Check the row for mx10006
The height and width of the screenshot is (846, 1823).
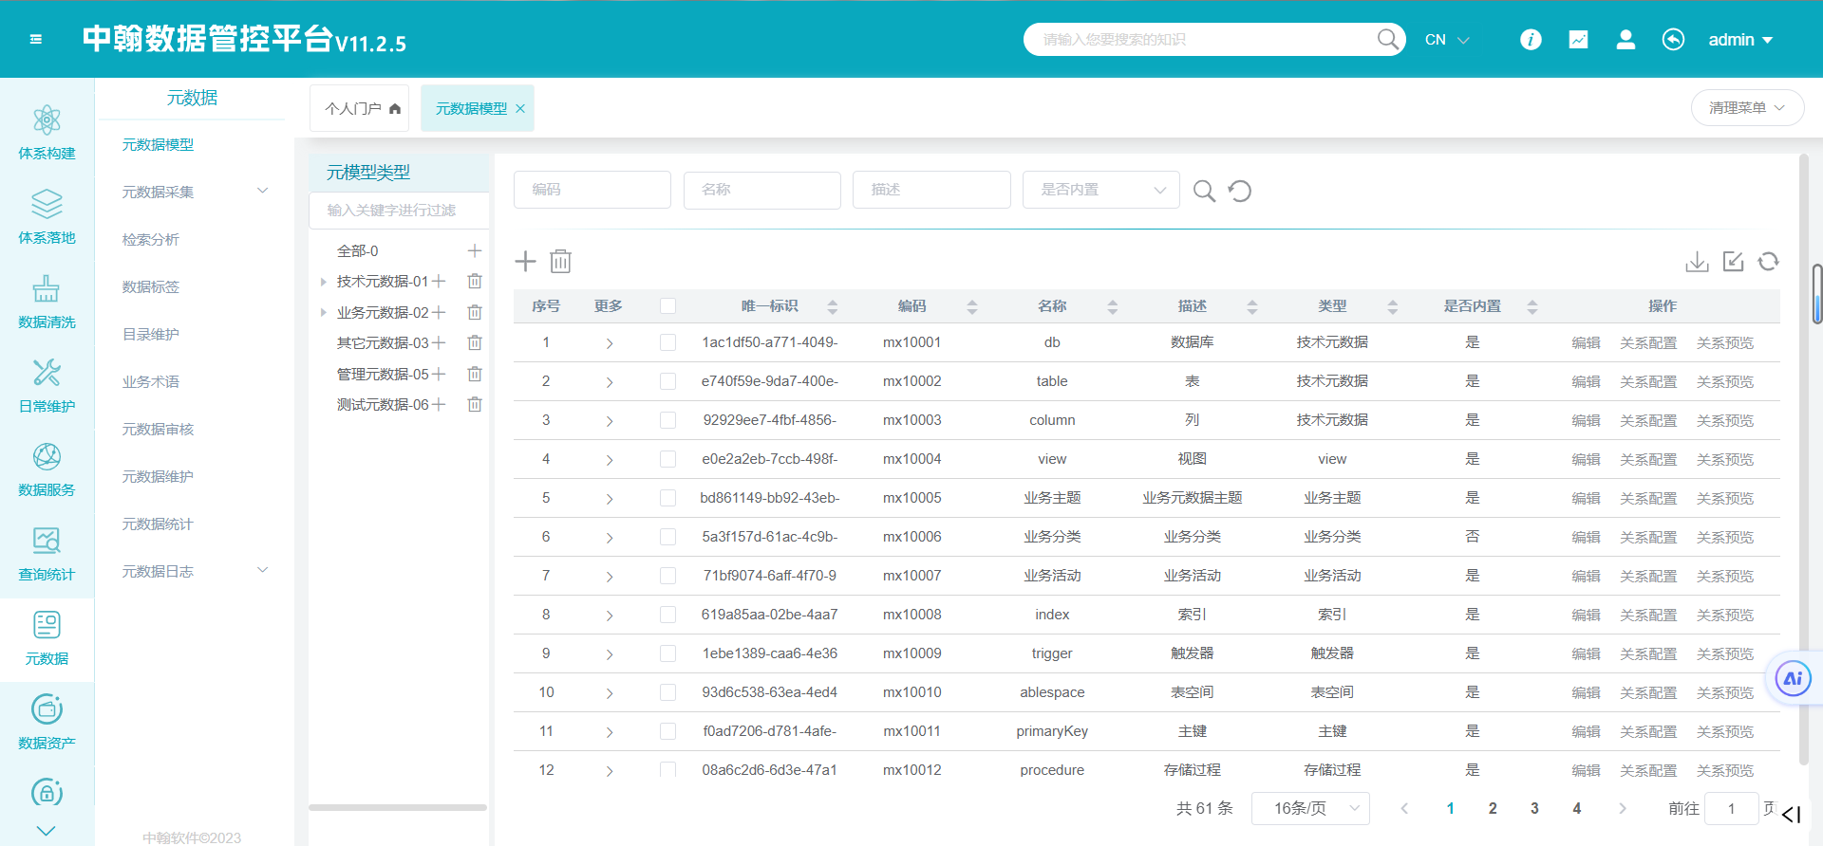667,537
